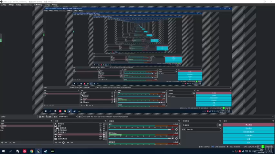Pop out the Audio Mixer dock panel

coord(179,121)
